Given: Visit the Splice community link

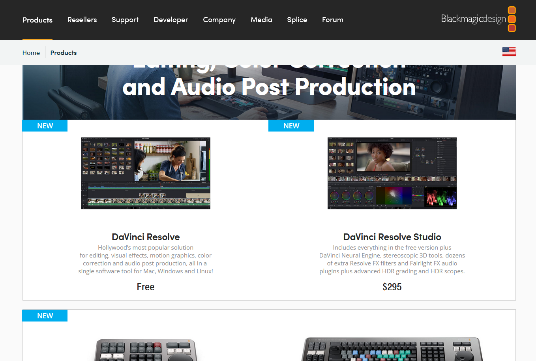Looking at the screenshot, I should coord(297,20).
